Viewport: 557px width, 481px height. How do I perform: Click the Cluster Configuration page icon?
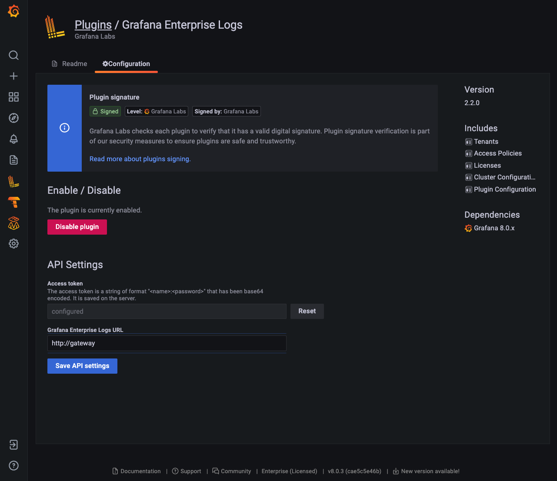468,177
